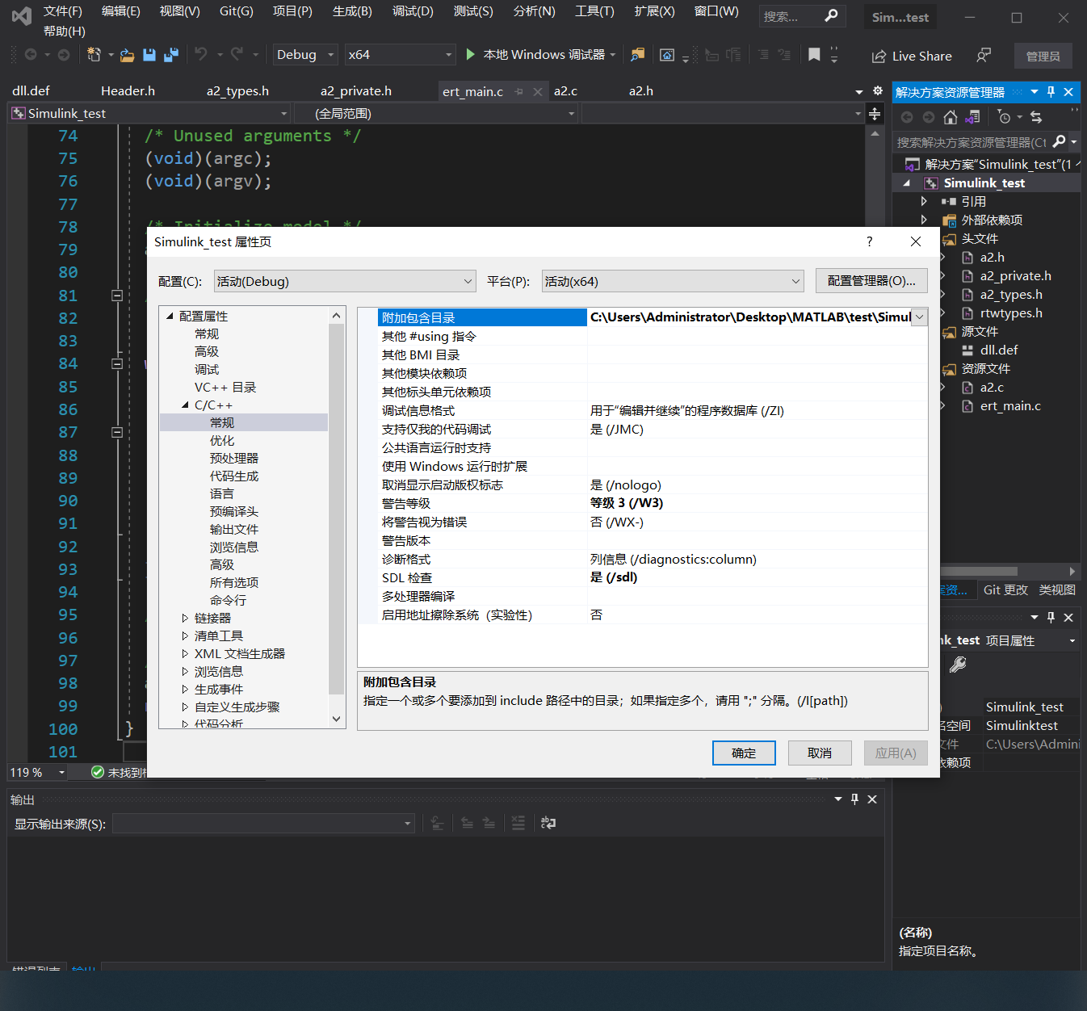This screenshot has width=1087, height=1011.
Task: Click the Home icon in Solution Explorer
Action: [x=951, y=117]
